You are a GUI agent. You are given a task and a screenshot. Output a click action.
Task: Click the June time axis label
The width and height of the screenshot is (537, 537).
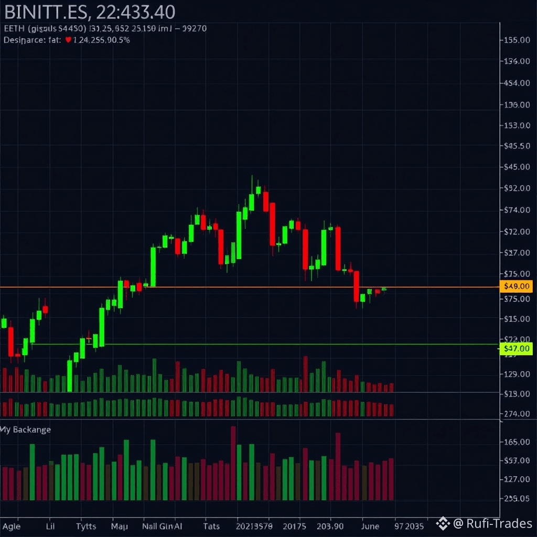click(x=370, y=526)
